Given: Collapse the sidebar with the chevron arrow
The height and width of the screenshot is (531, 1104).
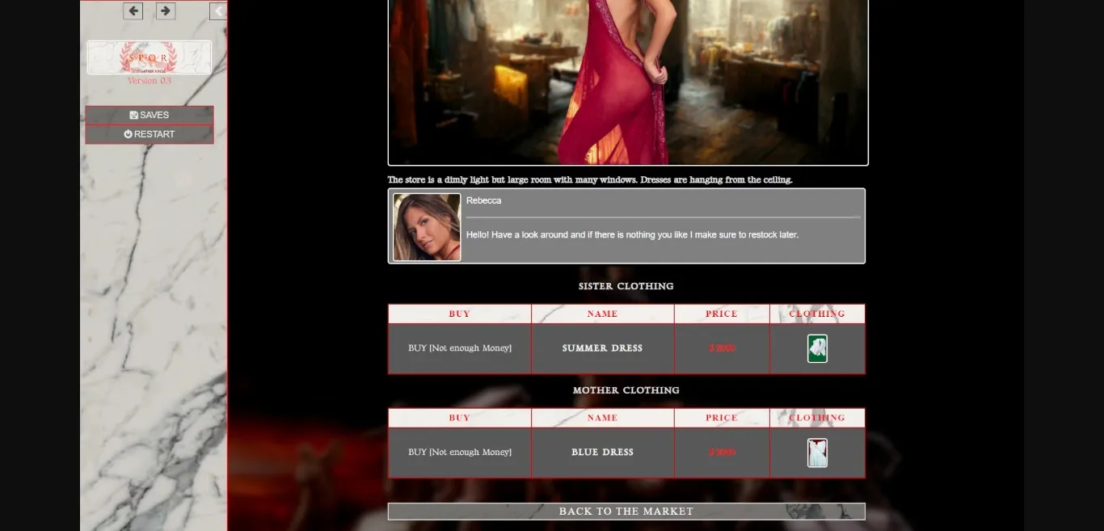Looking at the screenshot, I should pos(218,11).
